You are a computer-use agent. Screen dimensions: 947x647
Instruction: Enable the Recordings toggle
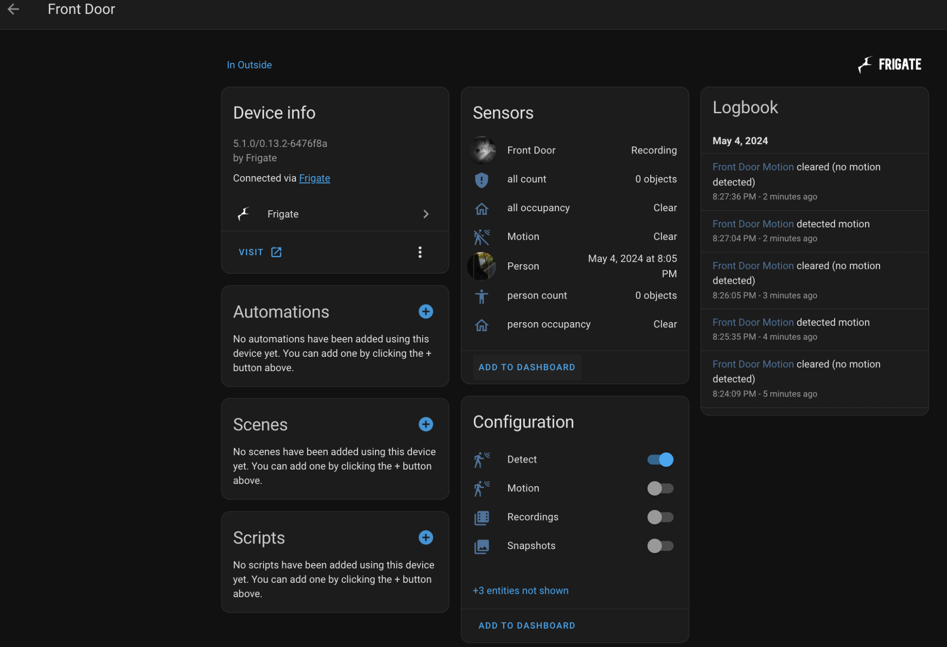point(660,517)
